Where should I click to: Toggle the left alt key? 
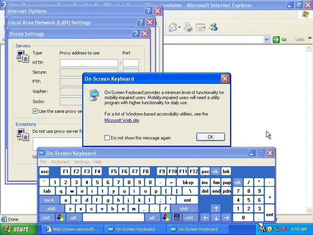[x=74, y=217]
